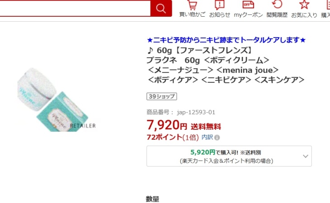The width and height of the screenshot is (330, 203).
Task: Open the myクーポン coupon icon
Action: pyautogui.click(x=248, y=9)
